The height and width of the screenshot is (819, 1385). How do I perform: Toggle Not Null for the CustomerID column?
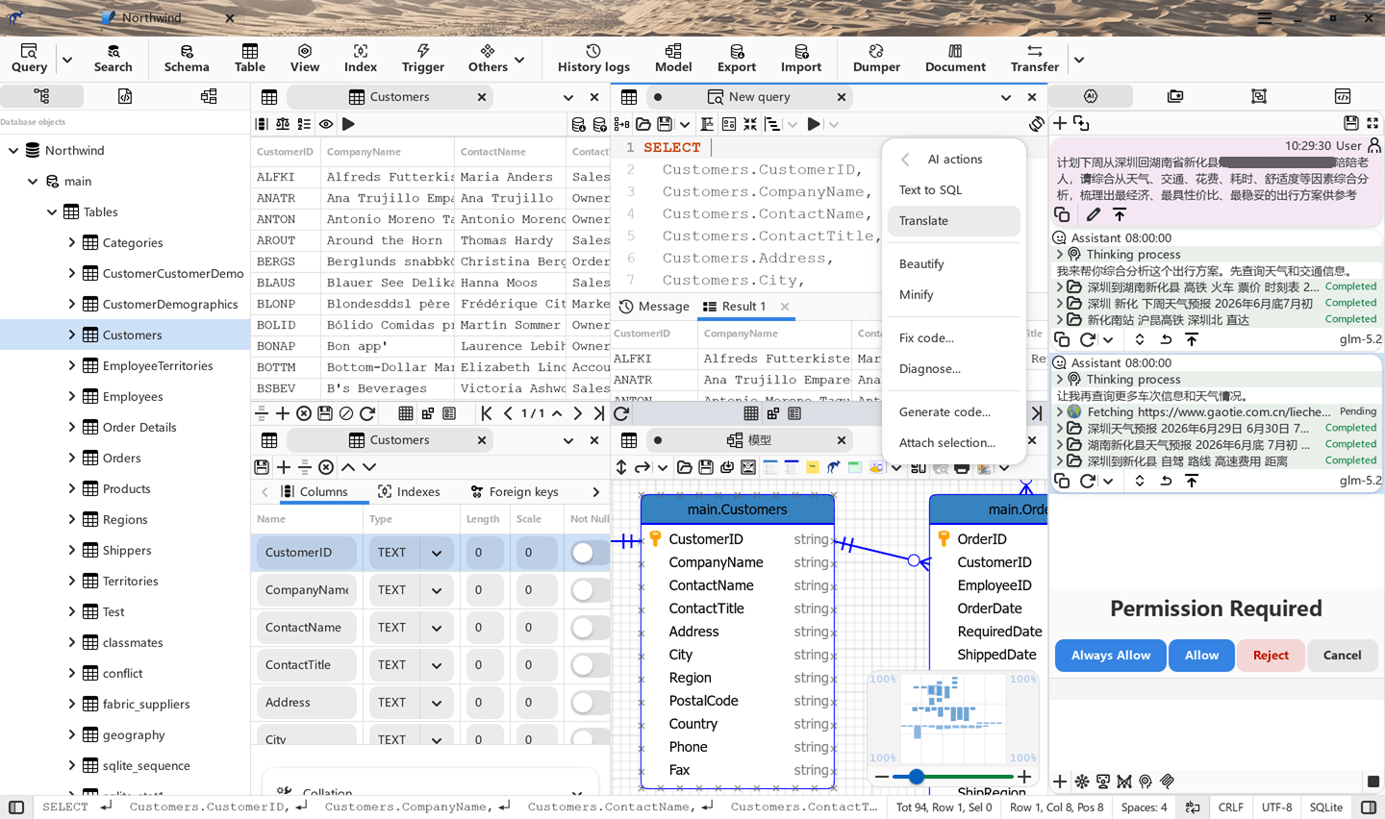[x=588, y=553]
